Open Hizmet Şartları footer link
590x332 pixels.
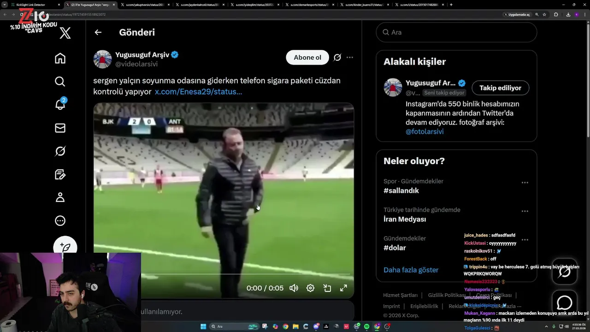[x=400, y=295]
